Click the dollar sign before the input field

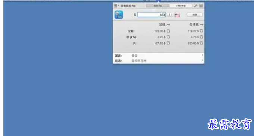pos(135,15)
